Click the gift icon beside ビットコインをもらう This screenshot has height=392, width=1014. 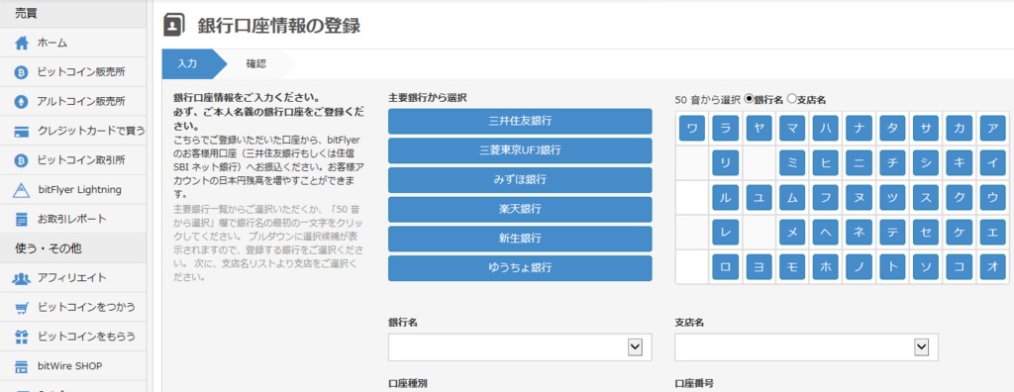[22, 337]
